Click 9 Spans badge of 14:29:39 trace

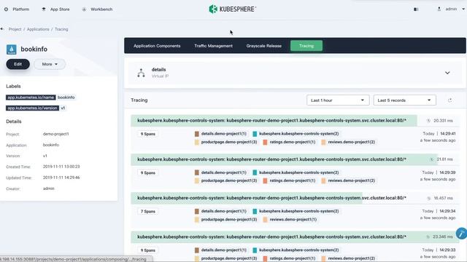click(148, 172)
